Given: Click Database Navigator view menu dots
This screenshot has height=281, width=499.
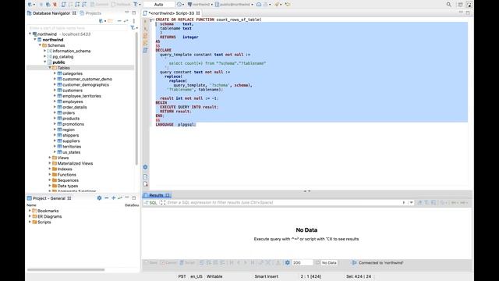Looking at the screenshot, I should [x=133, y=21].
